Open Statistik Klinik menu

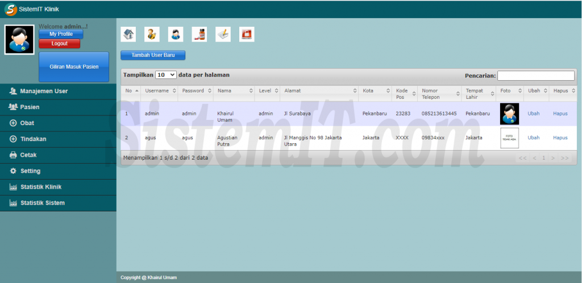(59, 187)
